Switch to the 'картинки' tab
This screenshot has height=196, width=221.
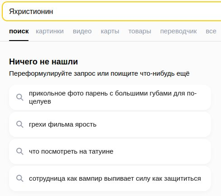pos(50,31)
